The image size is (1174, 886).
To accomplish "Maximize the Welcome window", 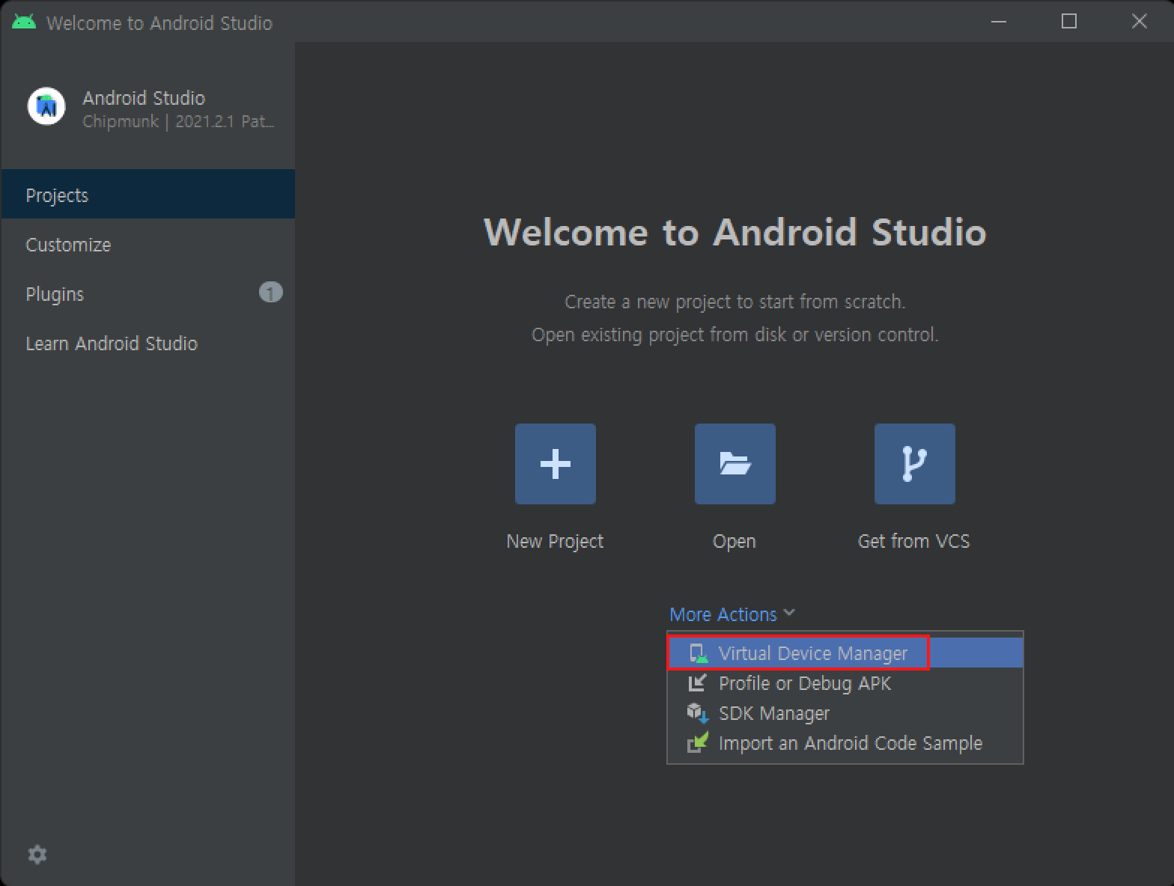I will (x=1069, y=22).
